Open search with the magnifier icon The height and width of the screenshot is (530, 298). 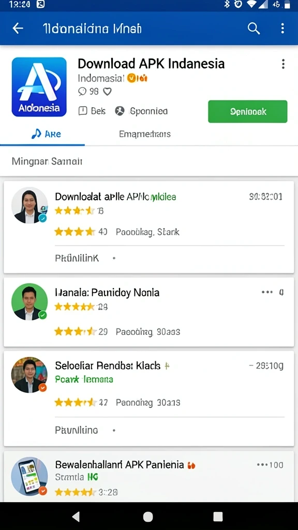(254, 28)
